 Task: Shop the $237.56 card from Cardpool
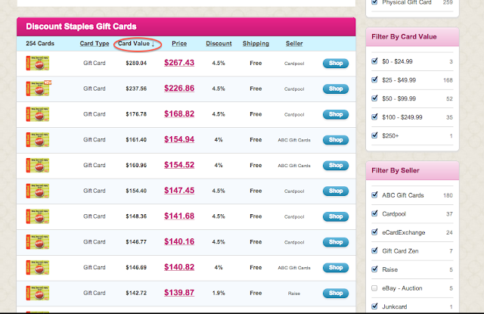point(336,89)
